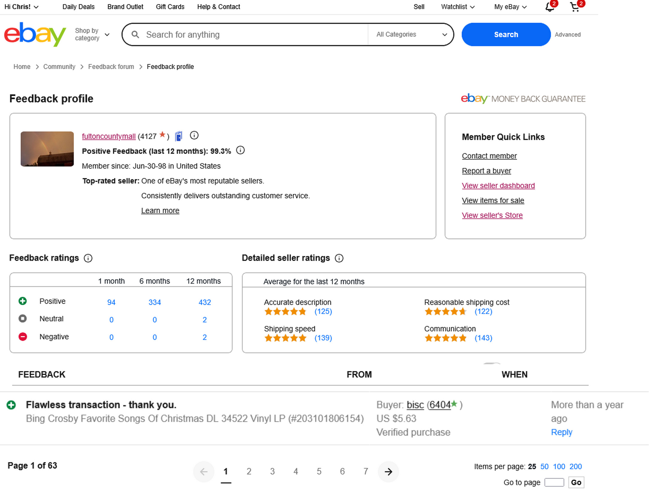Expand the My eBay dropdown
This screenshot has height=493, width=649.
(x=510, y=7)
